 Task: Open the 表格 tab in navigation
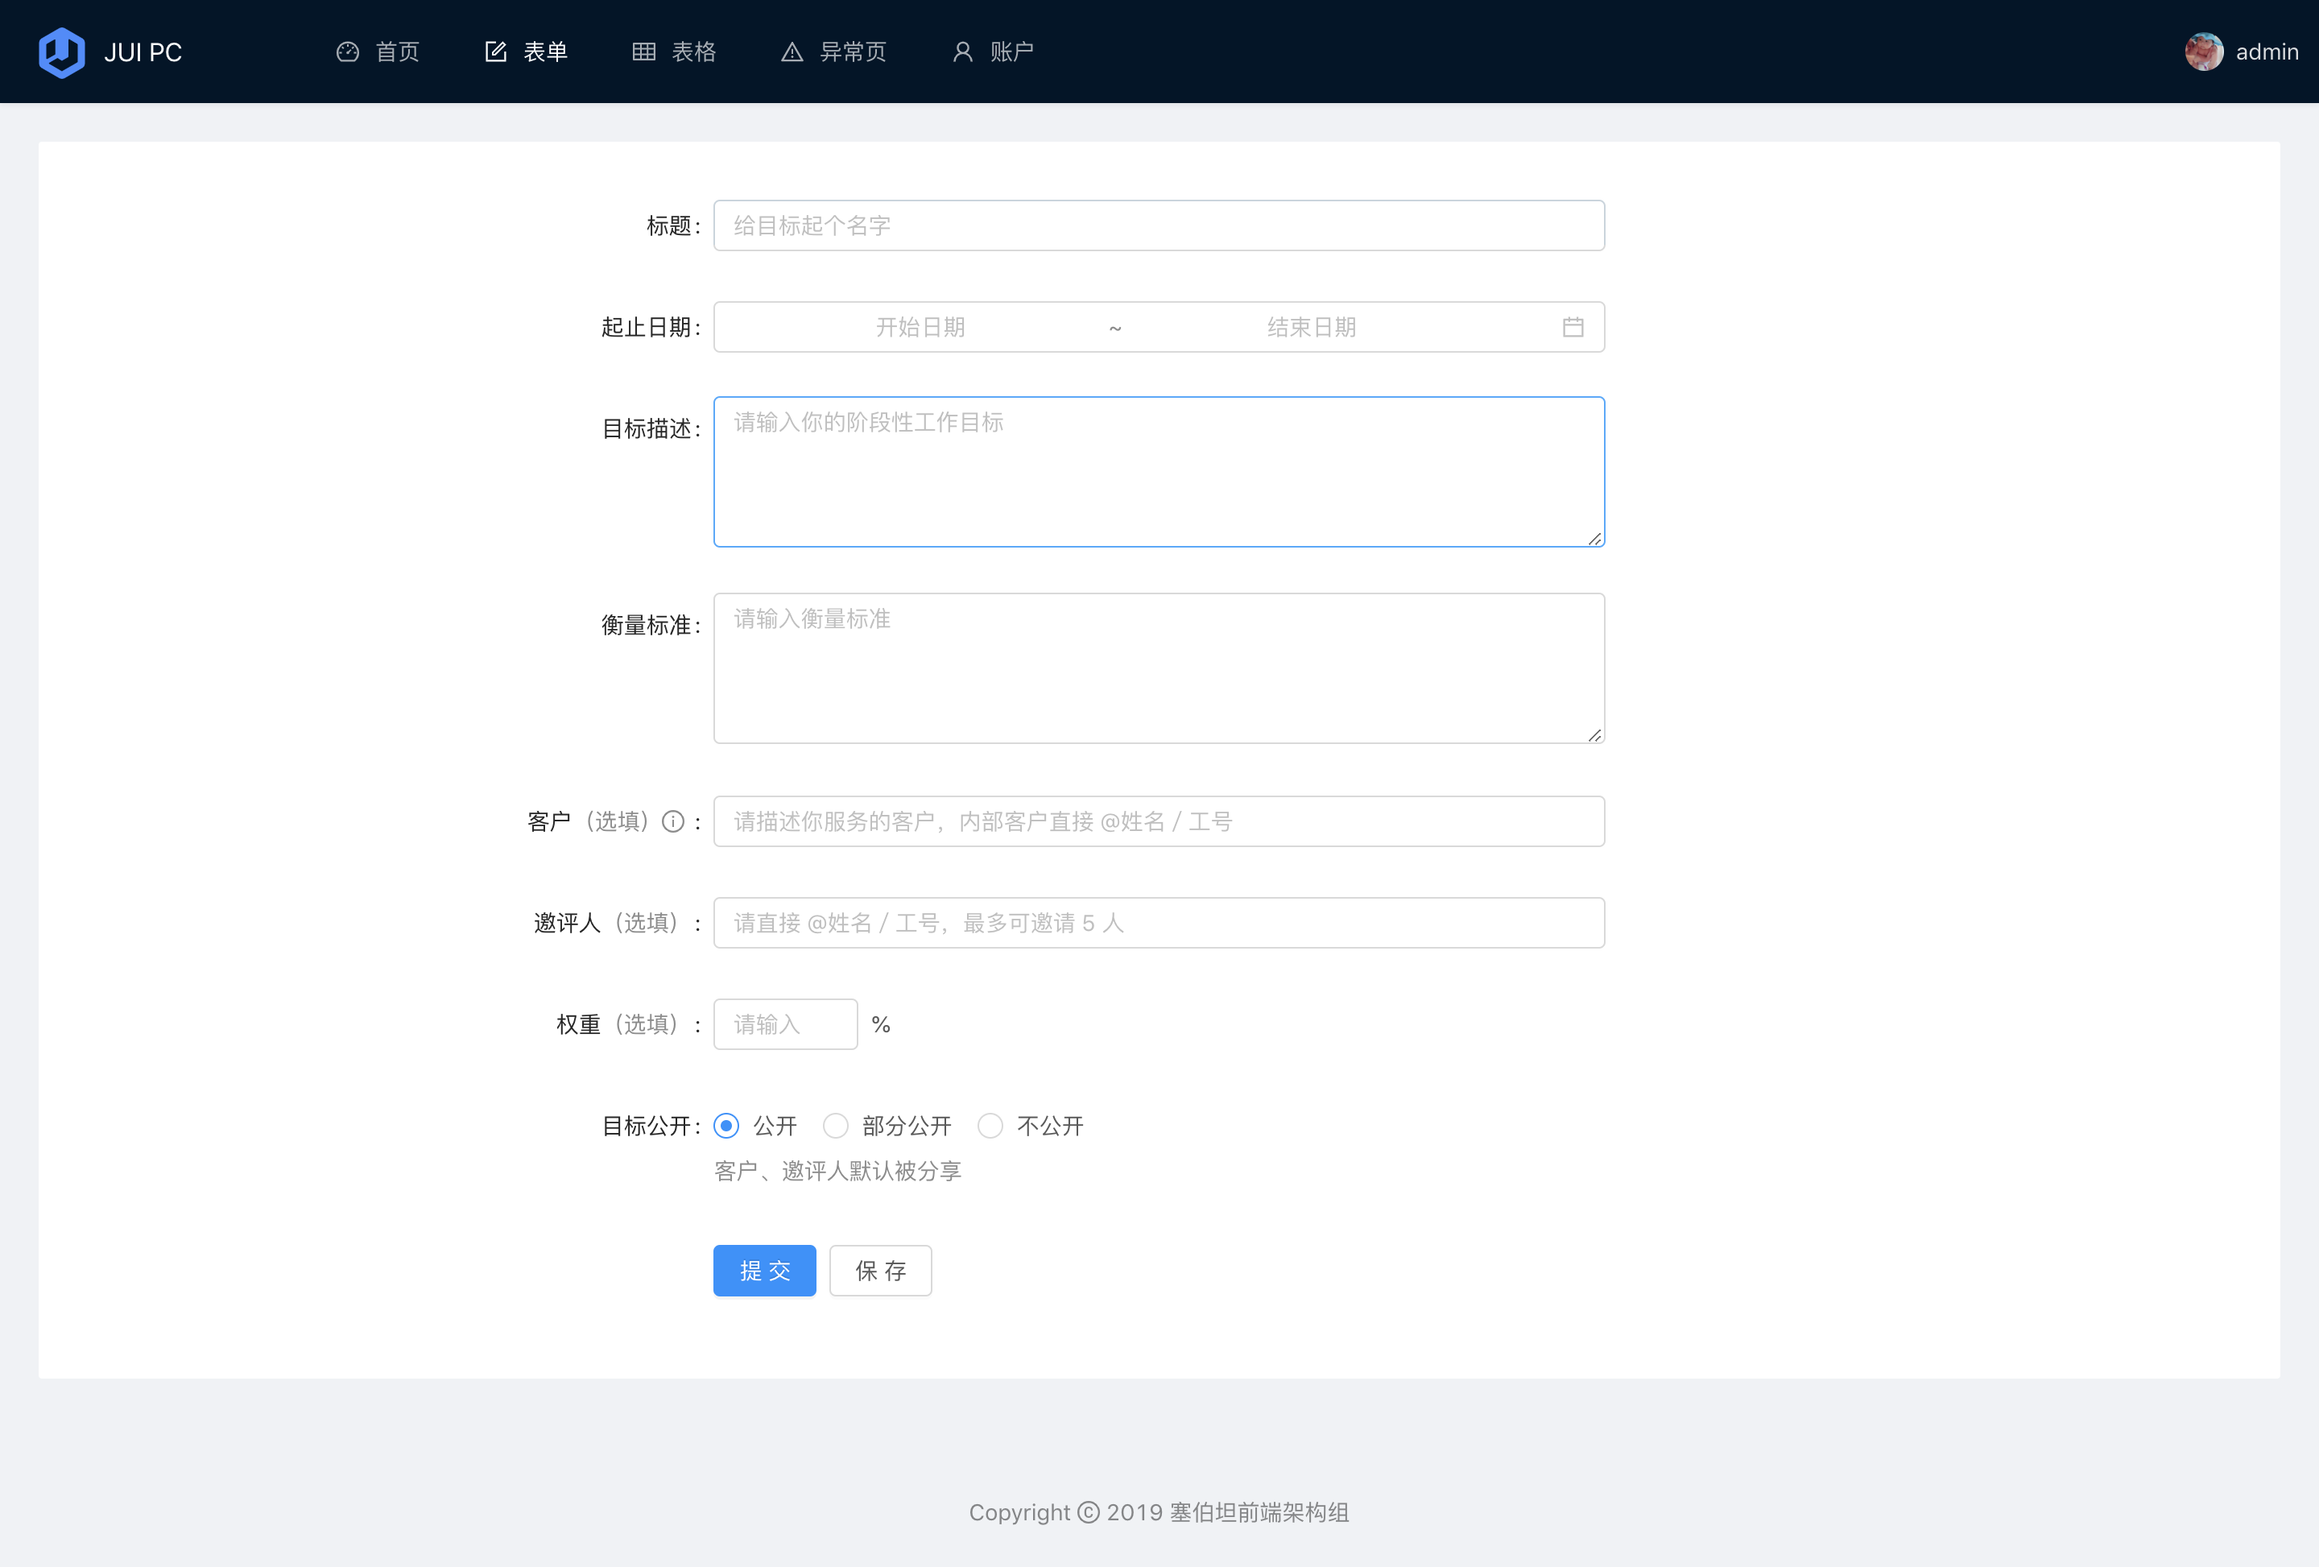tap(673, 52)
